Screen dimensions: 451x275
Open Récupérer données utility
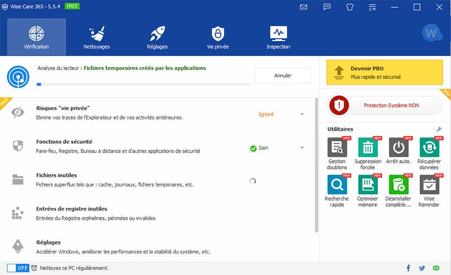[x=429, y=153]
